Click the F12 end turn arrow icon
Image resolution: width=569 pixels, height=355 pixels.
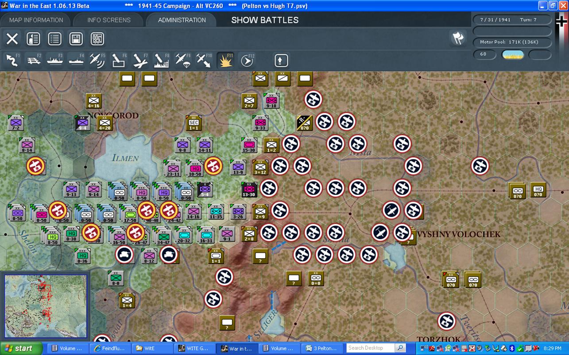(247, 60)
